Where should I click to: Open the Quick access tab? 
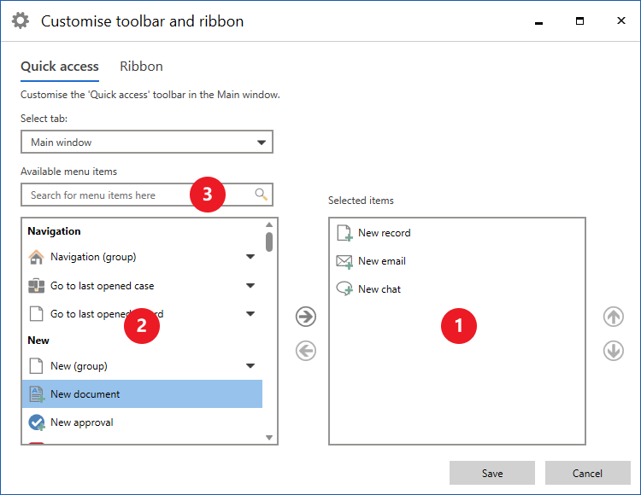[x=60, y=67]
